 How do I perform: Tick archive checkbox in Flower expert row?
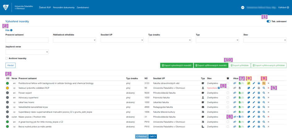tap(228, 93)
